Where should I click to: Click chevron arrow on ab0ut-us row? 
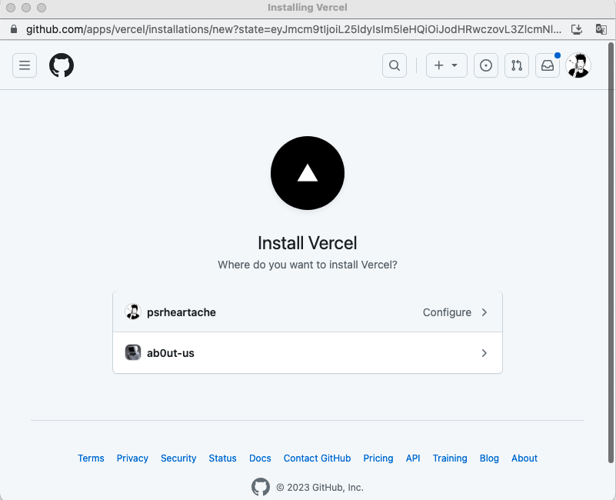point(484,353)
